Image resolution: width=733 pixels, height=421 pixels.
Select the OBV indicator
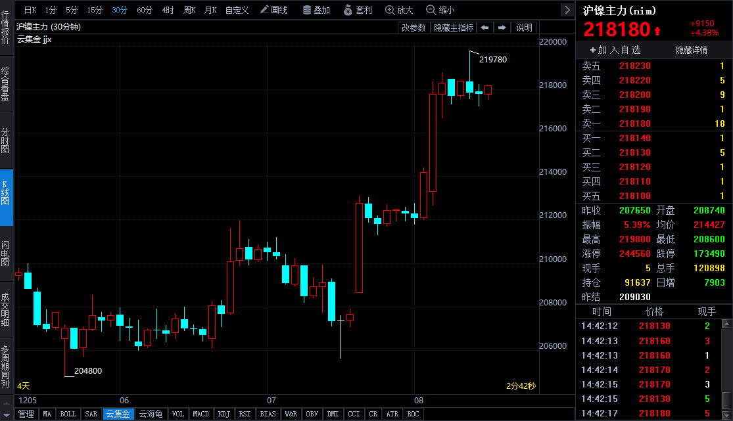312,414
